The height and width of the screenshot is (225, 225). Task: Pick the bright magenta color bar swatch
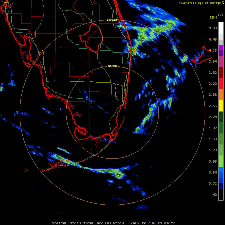tap(221, 47)
